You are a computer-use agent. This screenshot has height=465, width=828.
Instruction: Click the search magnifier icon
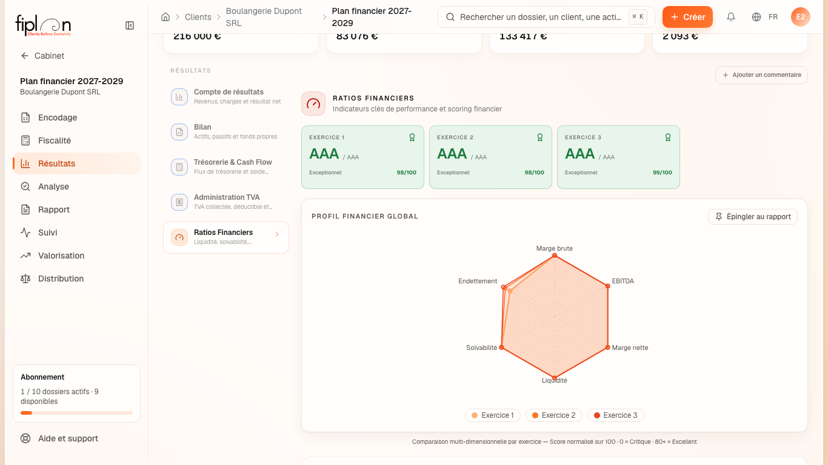click(450, 17)
